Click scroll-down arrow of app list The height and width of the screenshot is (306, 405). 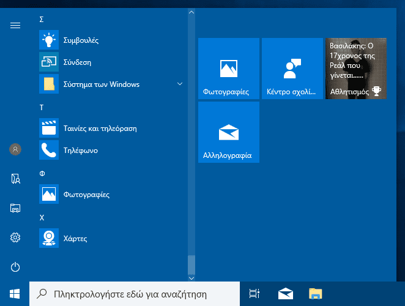click(191, 278)
